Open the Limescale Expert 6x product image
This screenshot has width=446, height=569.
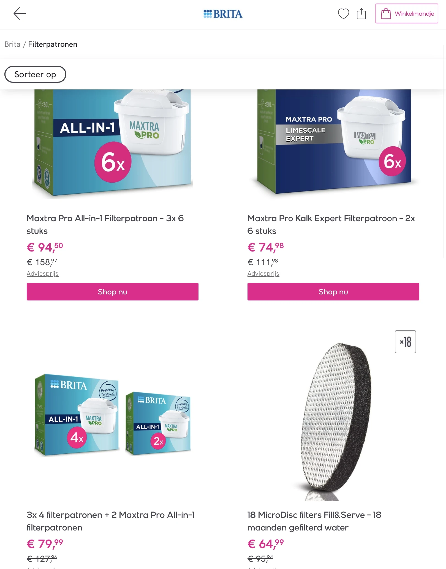(x=333, y=142)
